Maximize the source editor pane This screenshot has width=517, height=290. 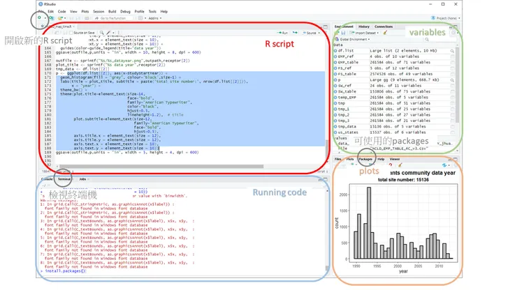coord(326,26)
